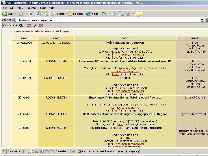Open the Tools menu
This screenshot has width=208, height=156.
[x=43, y=8]
